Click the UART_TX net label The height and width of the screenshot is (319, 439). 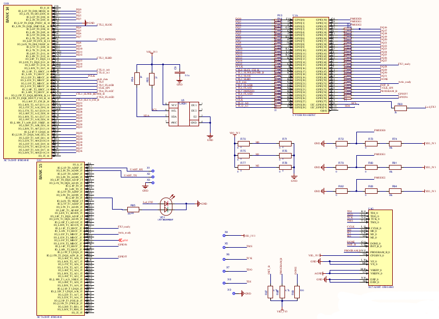[x=130, y=175]
